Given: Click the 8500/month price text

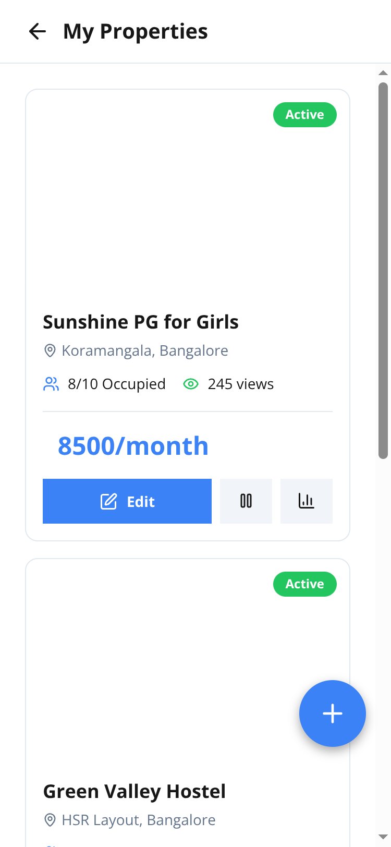Looking at the screenshot, I should [x=133, y=446].
